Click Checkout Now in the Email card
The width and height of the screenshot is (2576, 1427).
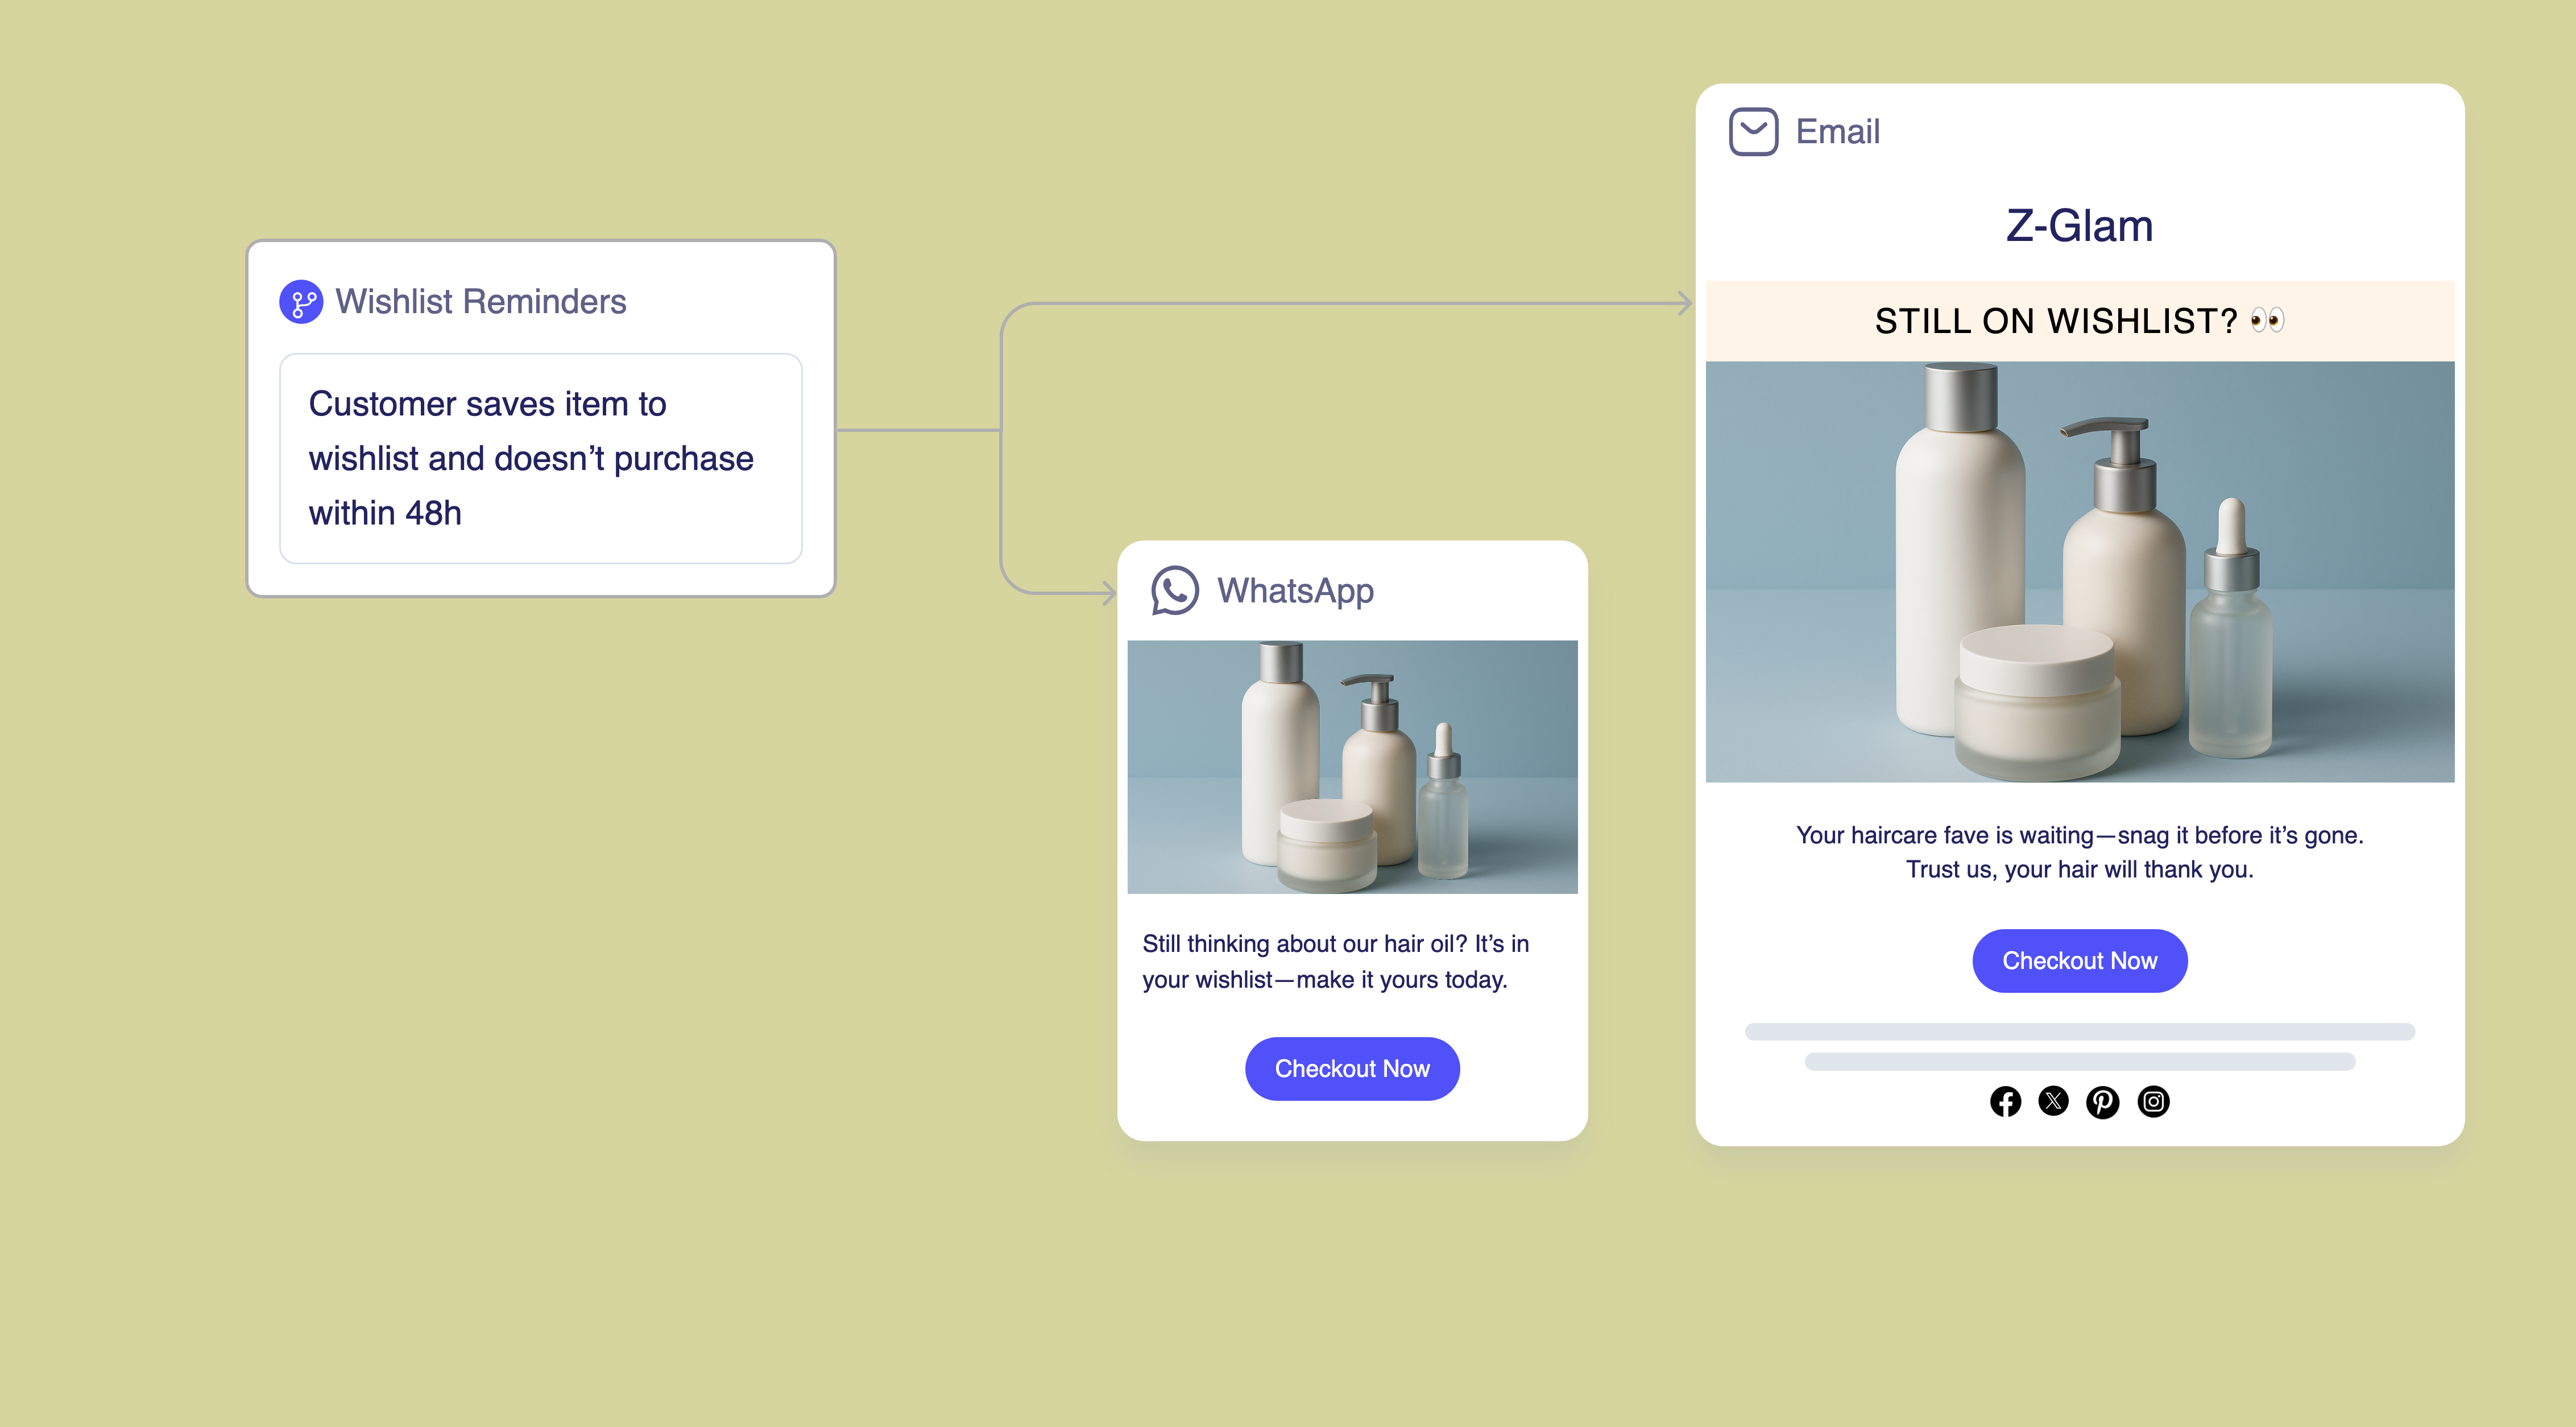tap(2080, 960)
